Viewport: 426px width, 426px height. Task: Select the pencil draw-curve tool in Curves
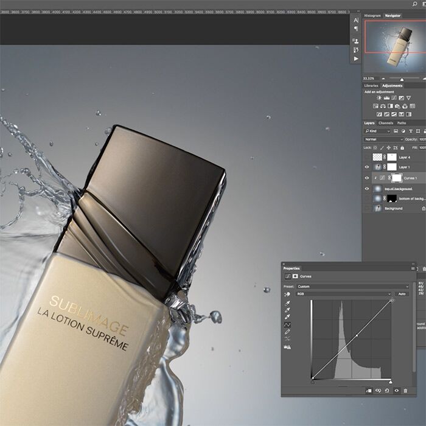click(x=287, y=332)
